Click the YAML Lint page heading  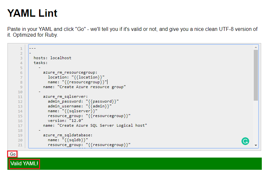tap(32, 13)
